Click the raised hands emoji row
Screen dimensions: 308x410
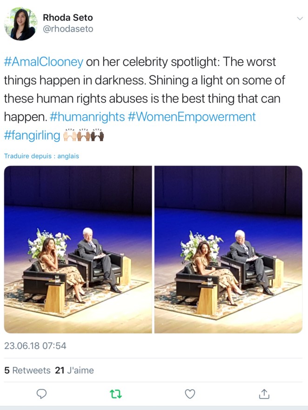coord(84,135)
